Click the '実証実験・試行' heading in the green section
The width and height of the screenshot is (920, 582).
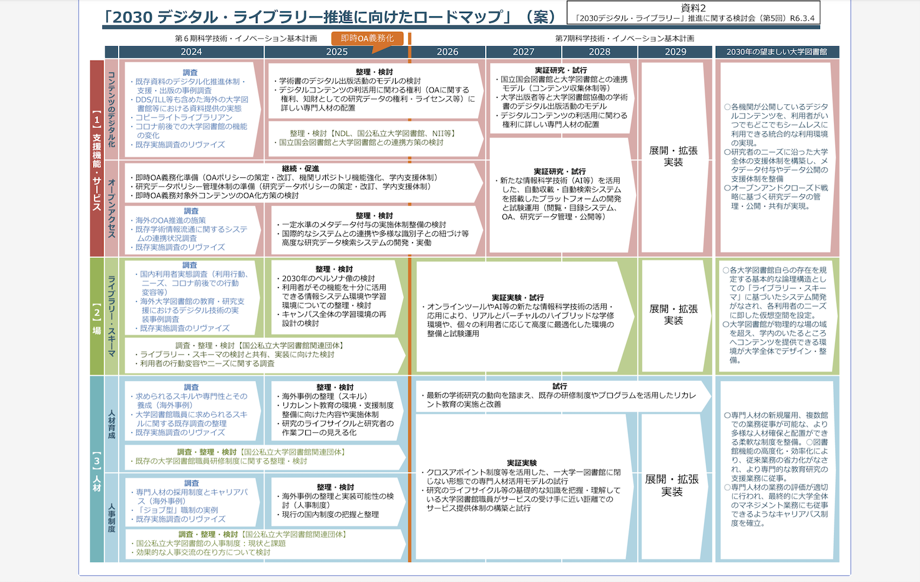[x=518, y=298]
